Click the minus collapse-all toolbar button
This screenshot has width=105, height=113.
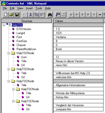click(x=100, y=15)
